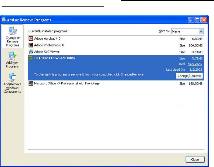Click the title bar window icon
The image size is (214, 167).
tap(3, 20)
